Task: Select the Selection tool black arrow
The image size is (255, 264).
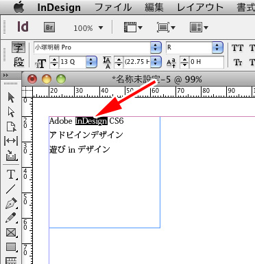Action: [11, 98]
